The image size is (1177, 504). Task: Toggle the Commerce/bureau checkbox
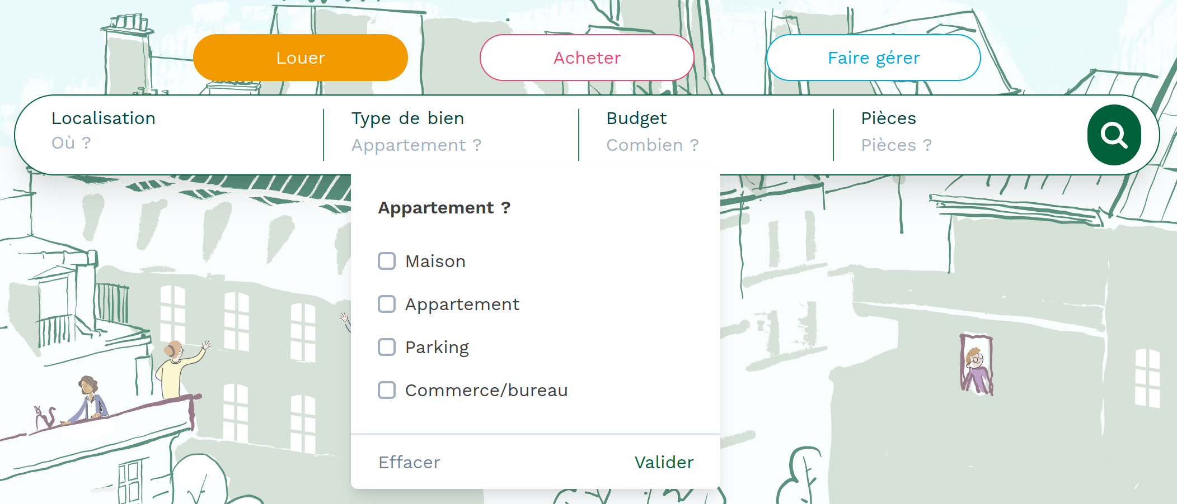387,390
